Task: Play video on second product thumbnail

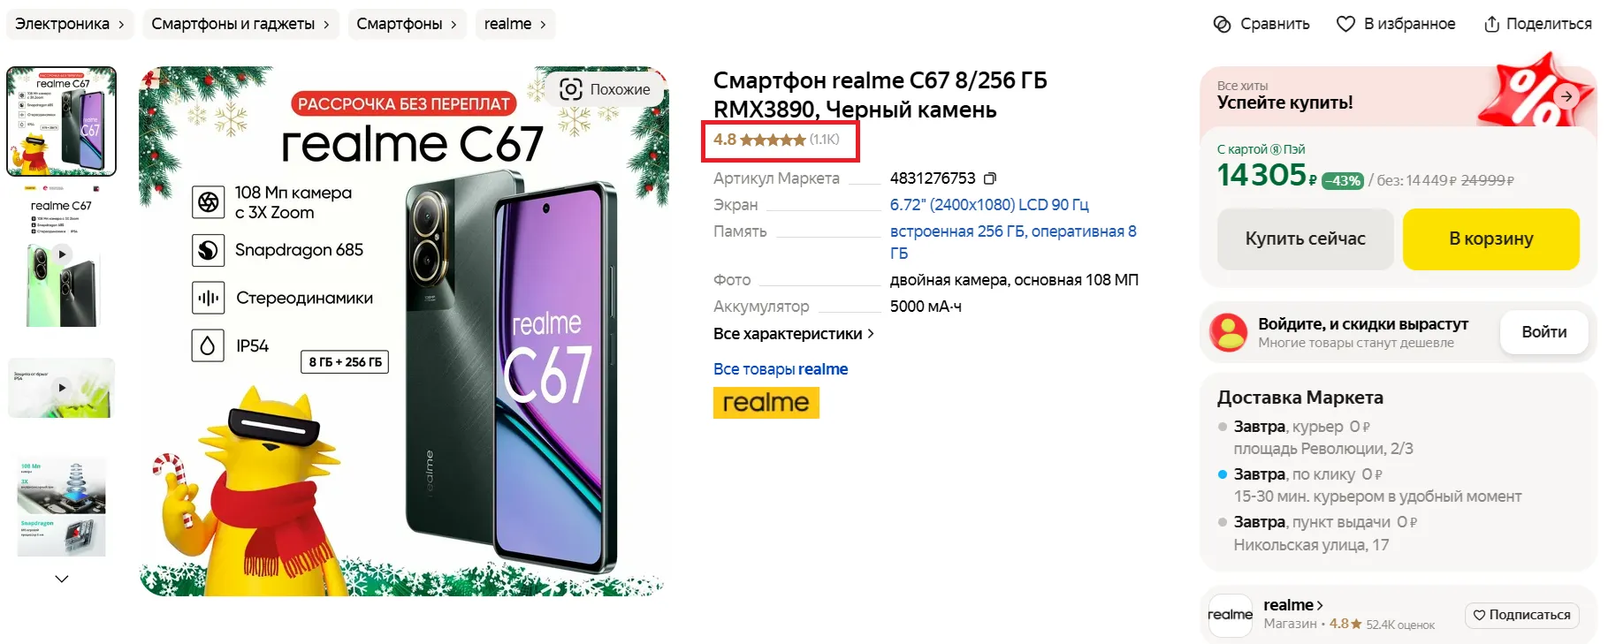Action: pos(62,254)
